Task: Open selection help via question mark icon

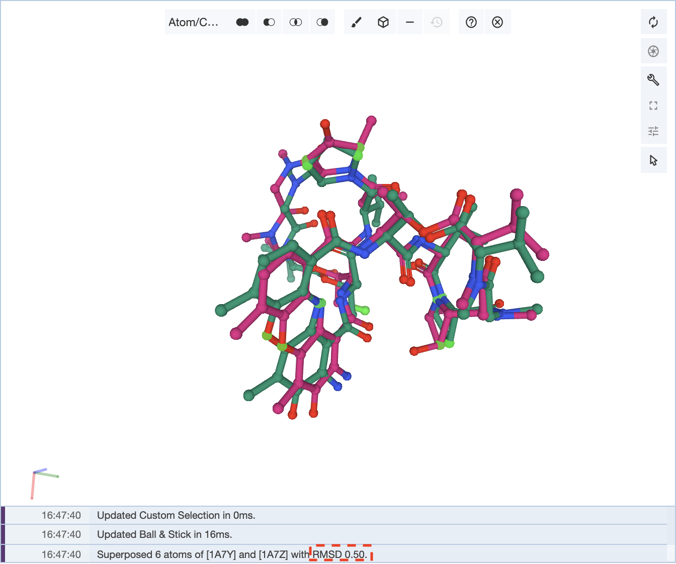Action: [x=471, y=22]
